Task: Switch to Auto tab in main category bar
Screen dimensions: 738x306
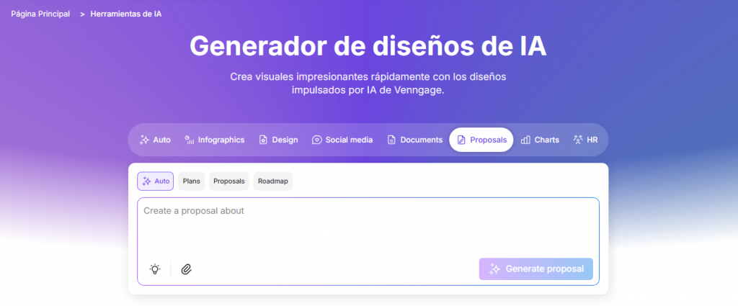Action: 155,140
